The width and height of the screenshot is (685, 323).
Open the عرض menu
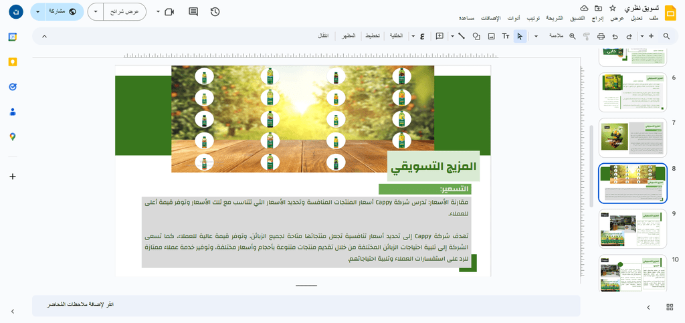(617, 19)
